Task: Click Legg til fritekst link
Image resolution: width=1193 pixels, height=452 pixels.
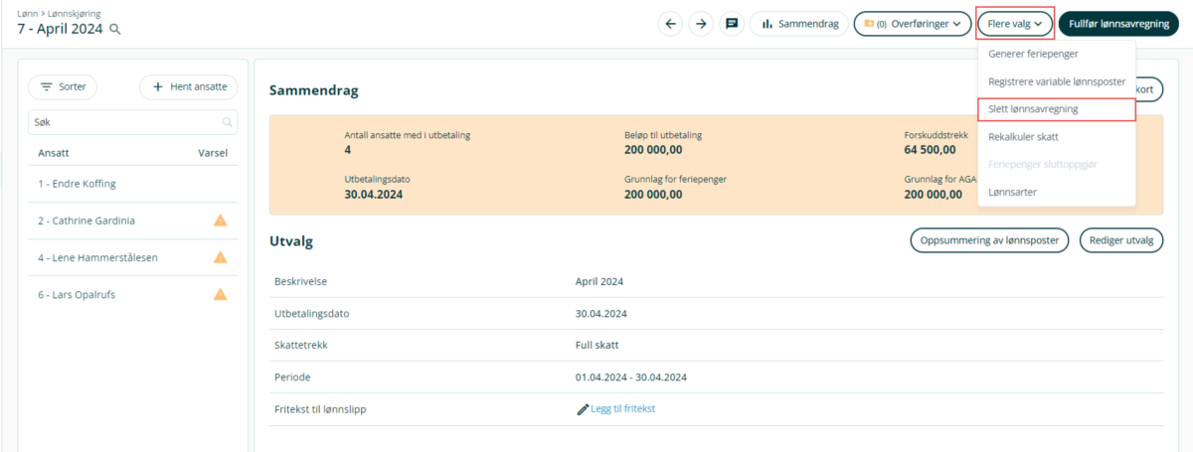Action: point(621,408)
